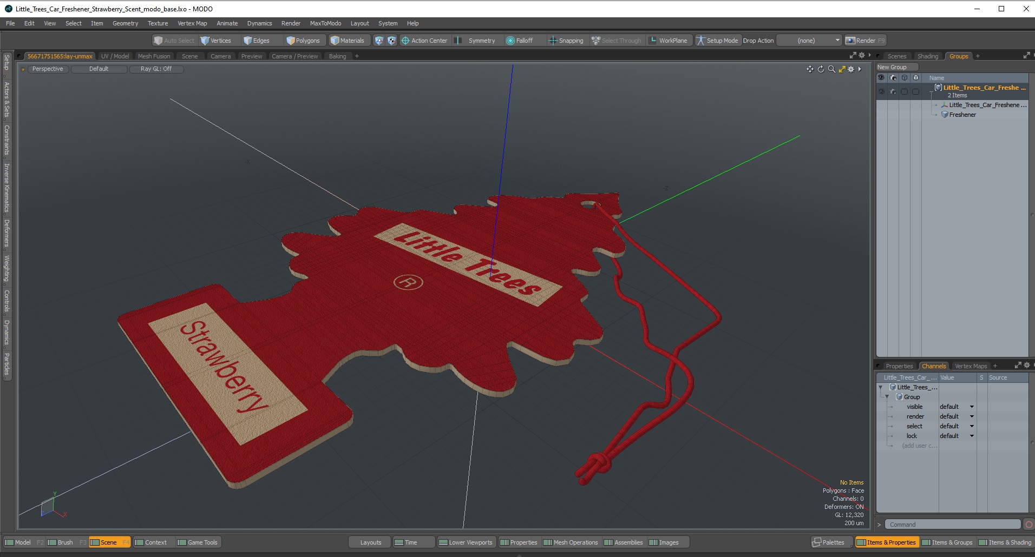Select the Items mode cube icon
The image size is (1035, 557).
pos(379,41)
